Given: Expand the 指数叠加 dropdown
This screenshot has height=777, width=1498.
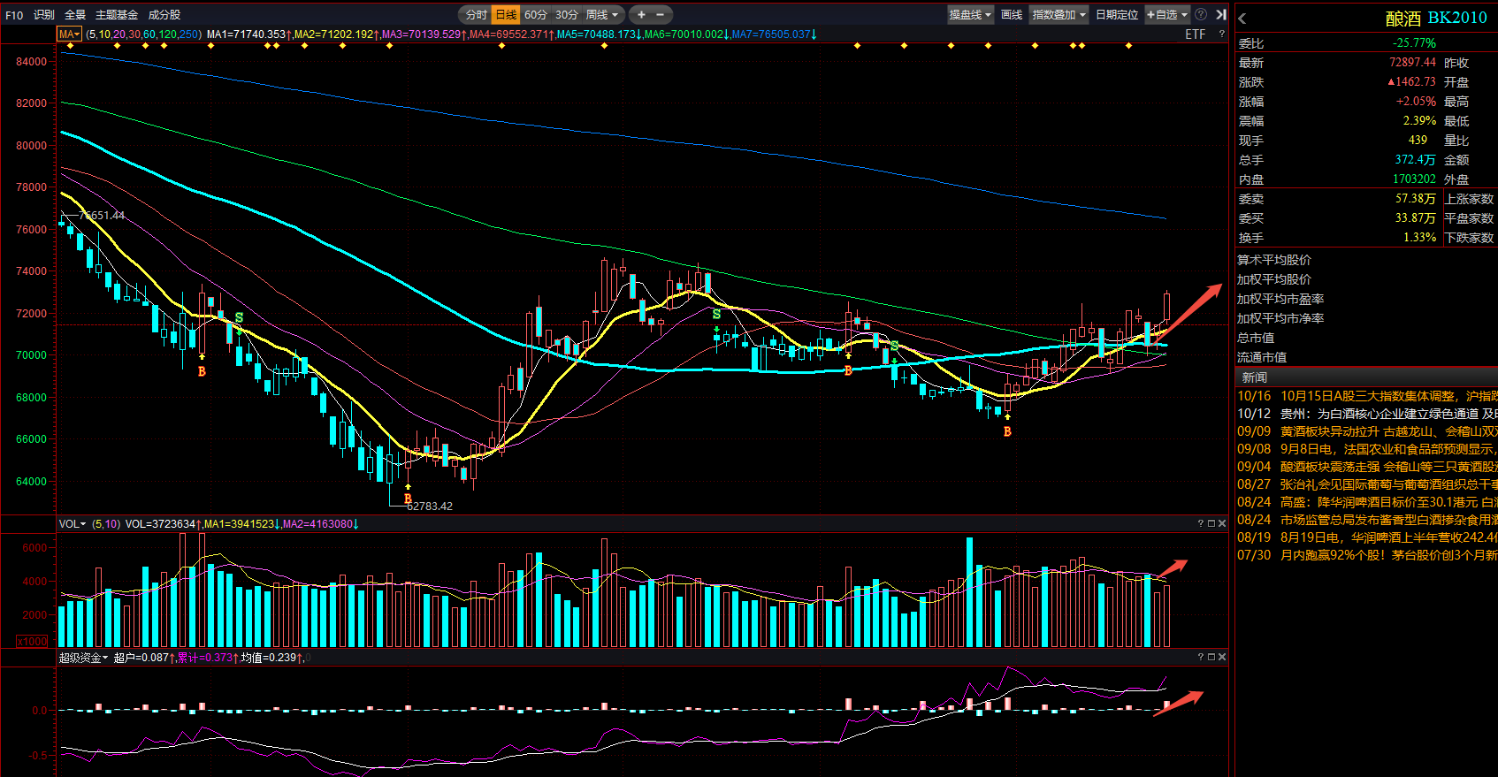Looking at the screenshot, I should pos(1059,15).
